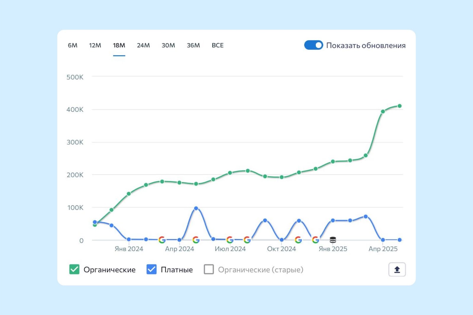Click the database stack icon above Янв 2025
The height and width of the screenshot is (315, 473).
click(x=333, y=240)
